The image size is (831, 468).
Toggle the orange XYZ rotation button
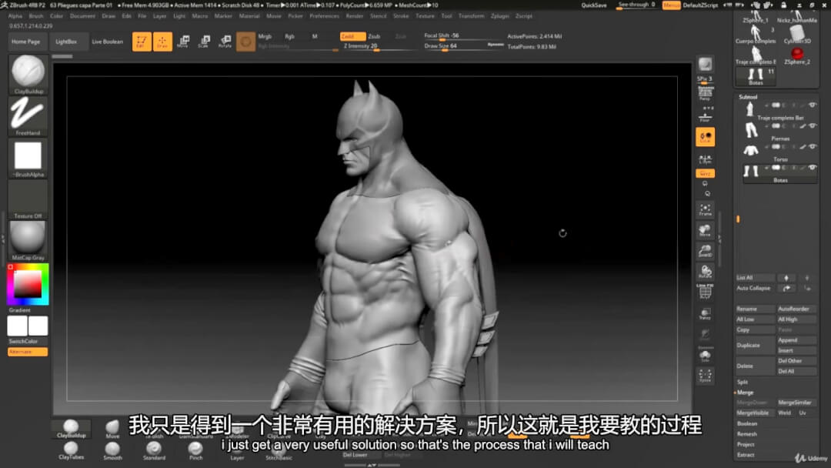point(705,173)
